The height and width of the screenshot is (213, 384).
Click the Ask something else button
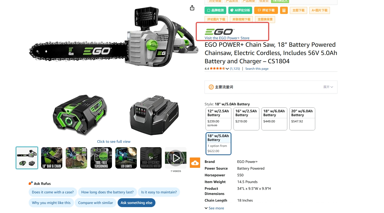click(x=137, y=203)
